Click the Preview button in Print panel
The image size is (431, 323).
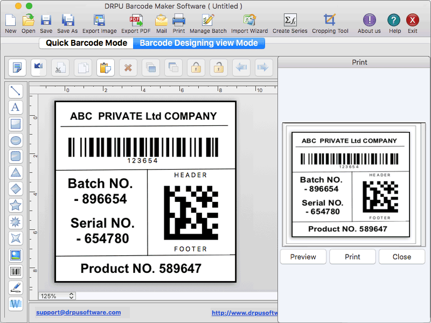(303, 257)
